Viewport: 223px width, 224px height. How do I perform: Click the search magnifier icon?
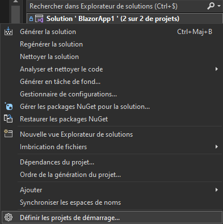(x=211, y=6)
